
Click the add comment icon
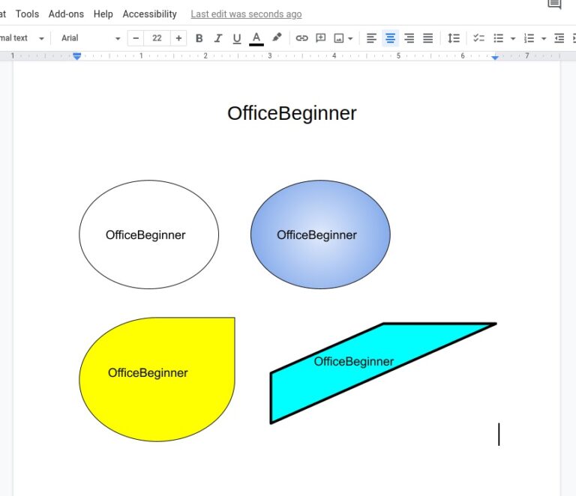[x=321, y=38]
